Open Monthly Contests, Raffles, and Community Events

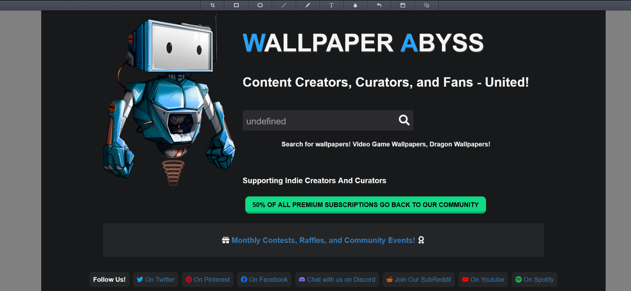[323, 240]
